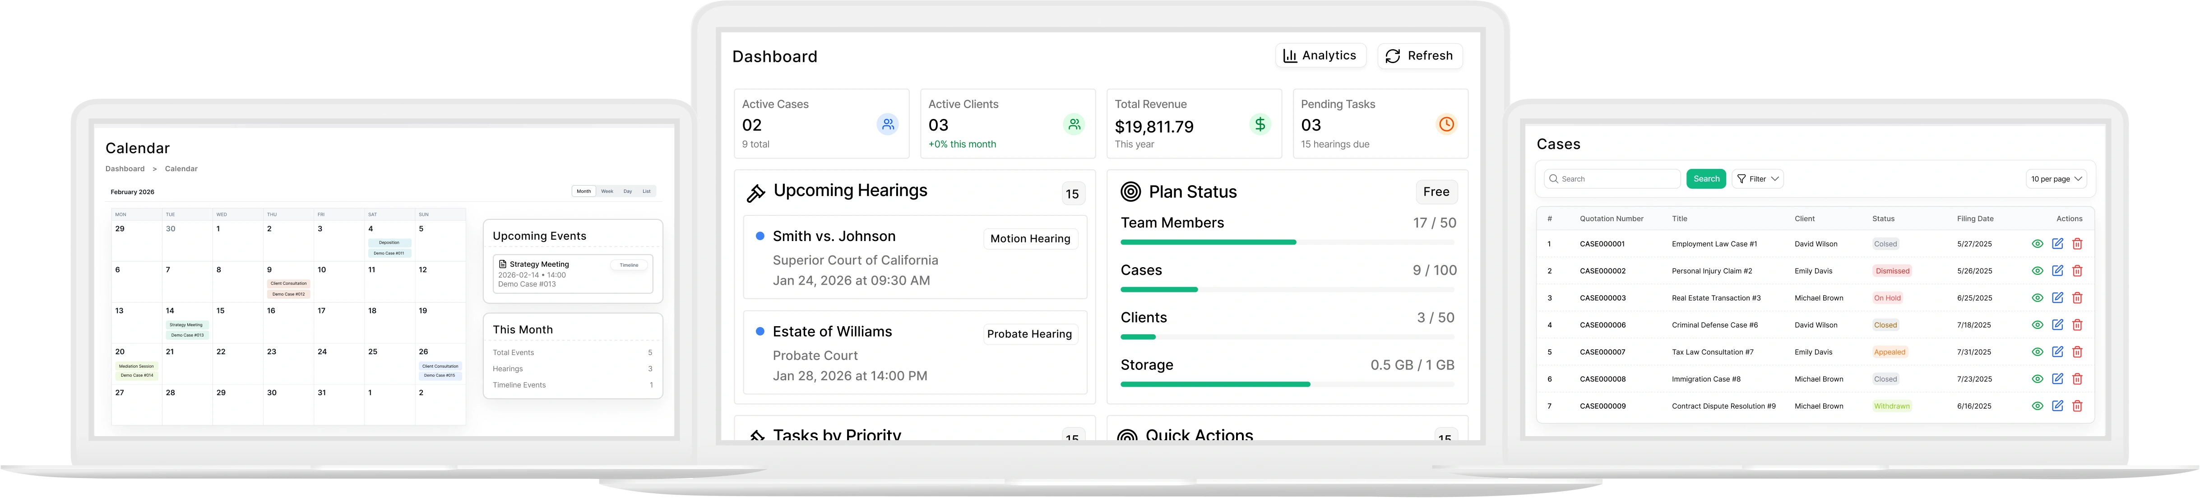Delete case CASE000007 with trash icon
2200x501 pixels.
(x=2077, y=352)
